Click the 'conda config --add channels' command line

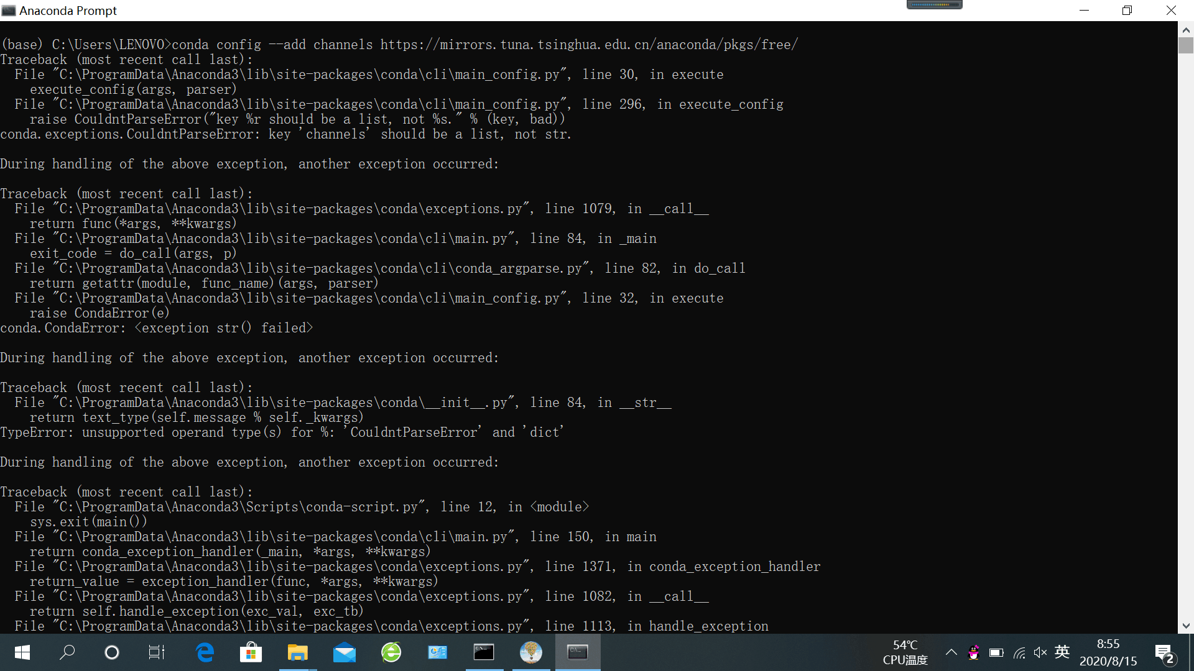399,45
